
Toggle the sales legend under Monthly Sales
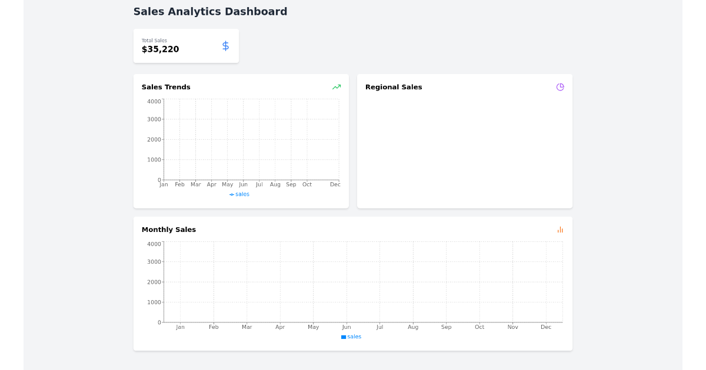click(351, 337)
